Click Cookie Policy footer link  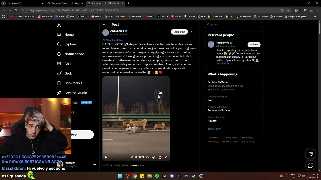246,138
